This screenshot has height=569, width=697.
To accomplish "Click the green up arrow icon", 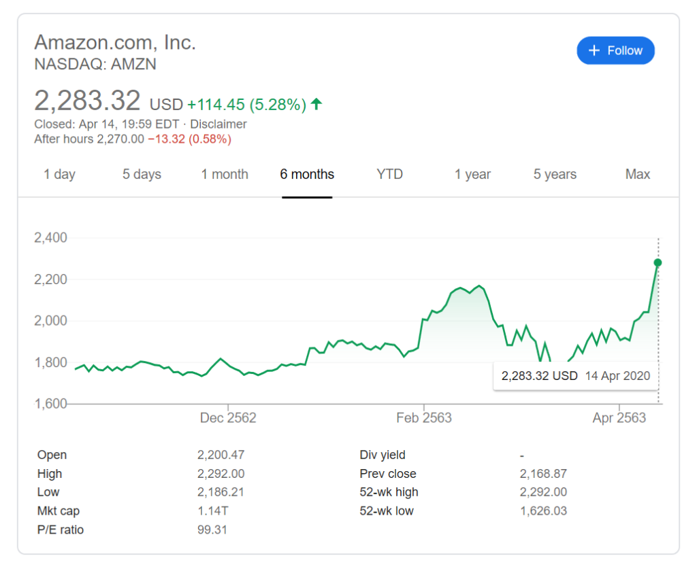I will pyautogui.click(x=317, y=104).
